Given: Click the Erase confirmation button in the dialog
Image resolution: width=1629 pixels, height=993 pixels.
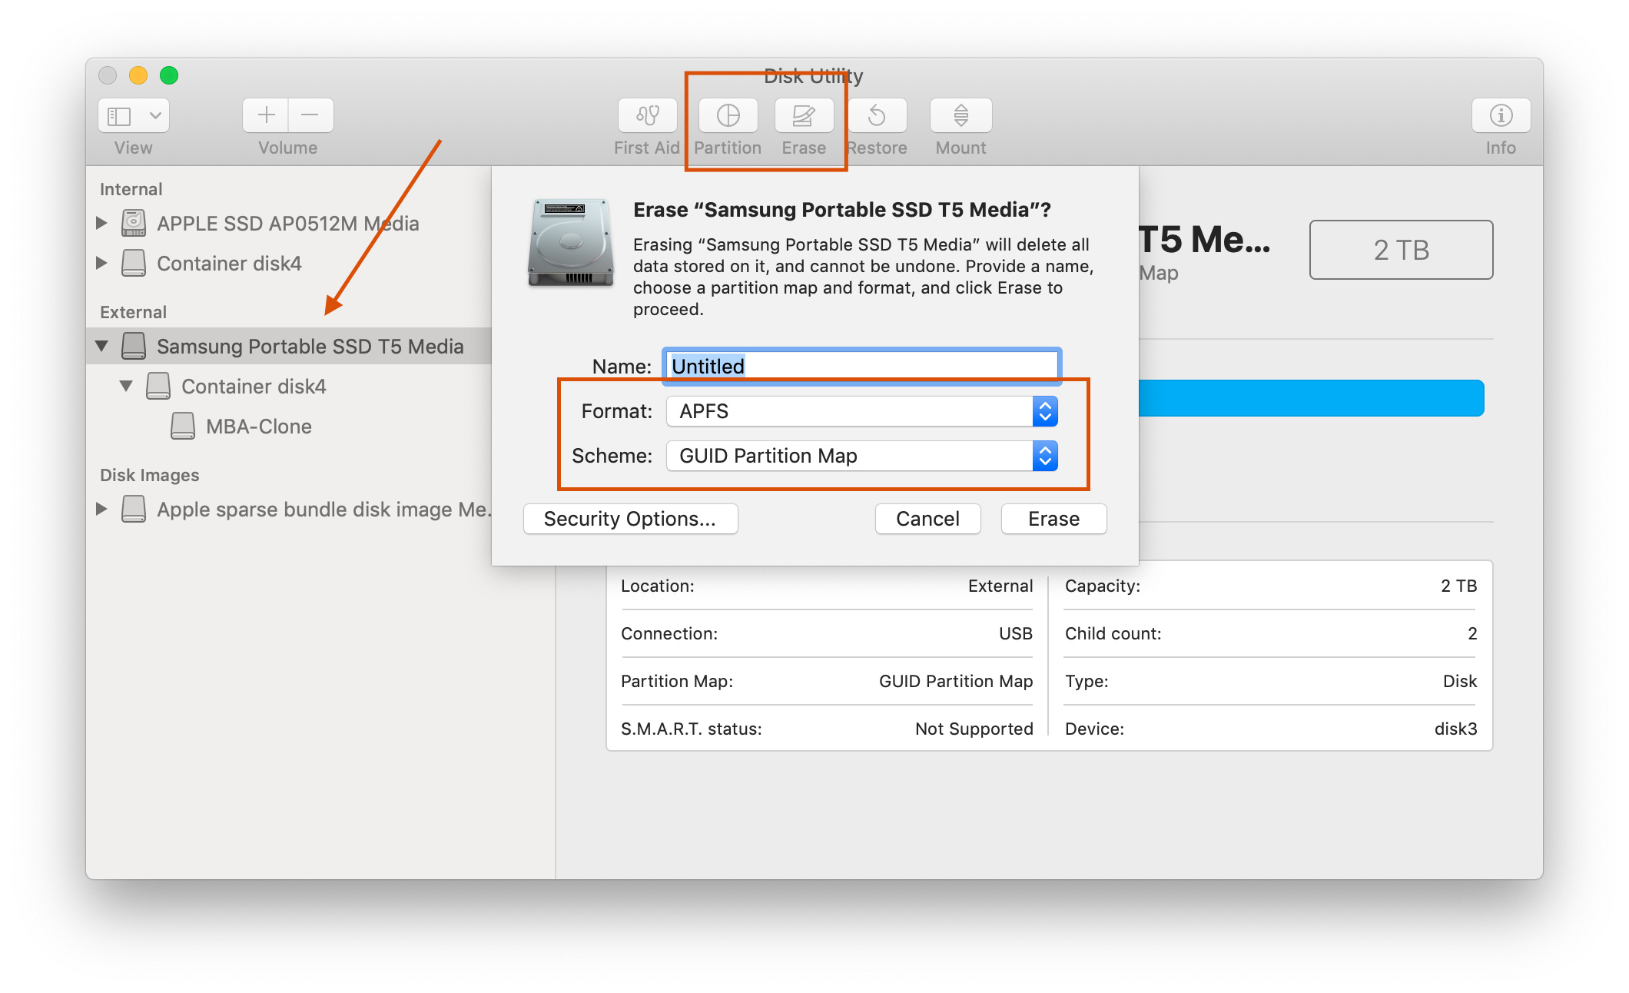Looking at the screenshot, I should [x=1053, y=519].
